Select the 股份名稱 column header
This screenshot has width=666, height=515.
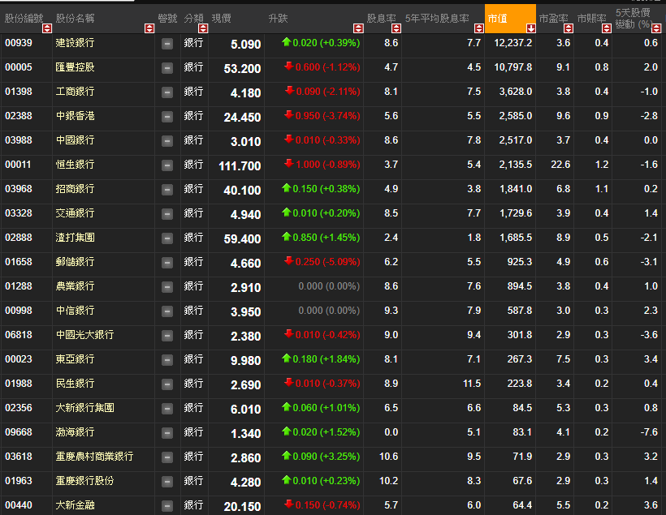76,18
